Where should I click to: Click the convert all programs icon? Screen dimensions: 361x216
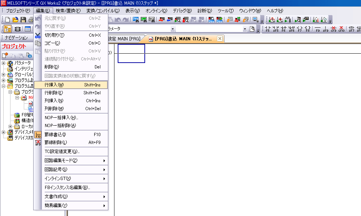pyautogui.click(x=245, y=20)
